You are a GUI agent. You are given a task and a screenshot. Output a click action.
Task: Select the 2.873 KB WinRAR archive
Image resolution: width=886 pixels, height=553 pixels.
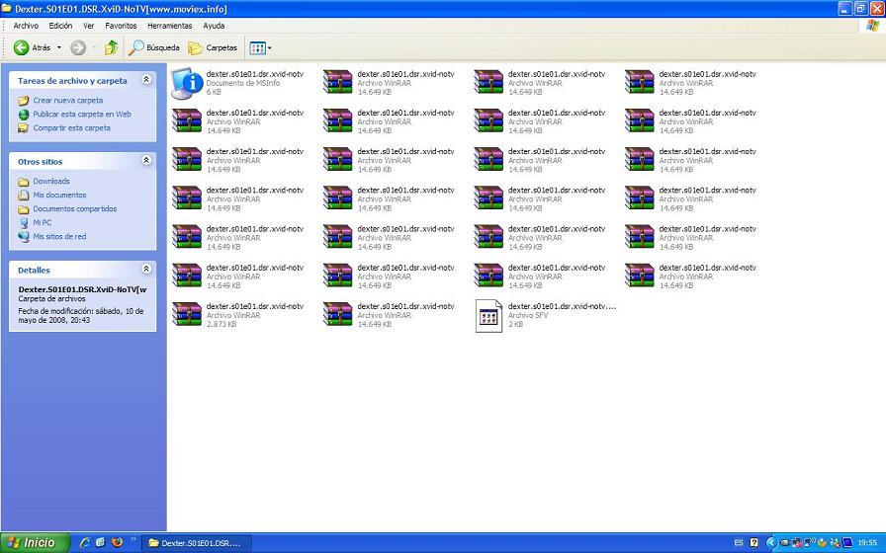(x=187, y=315)
